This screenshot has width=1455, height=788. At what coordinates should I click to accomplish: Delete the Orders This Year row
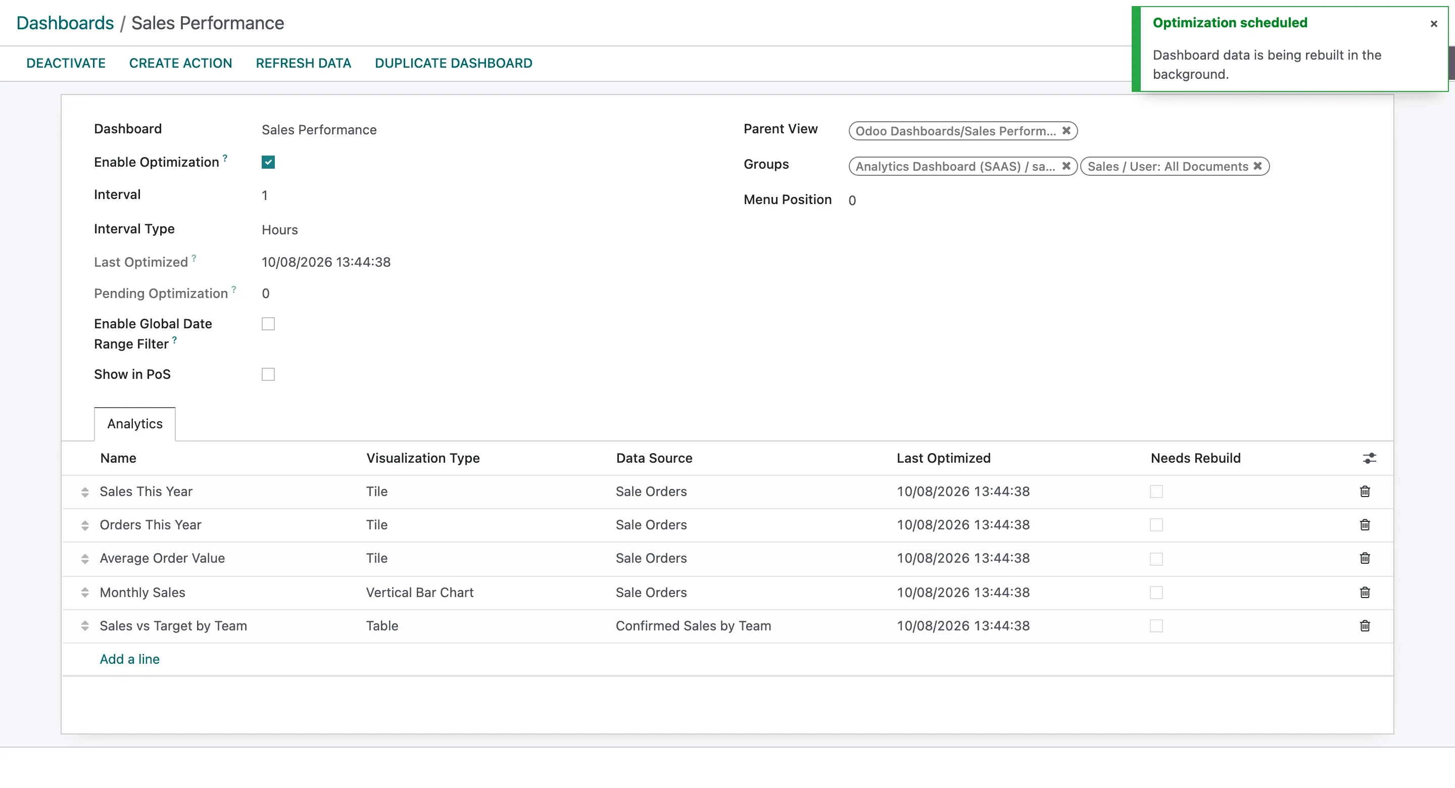(1365, 525)
